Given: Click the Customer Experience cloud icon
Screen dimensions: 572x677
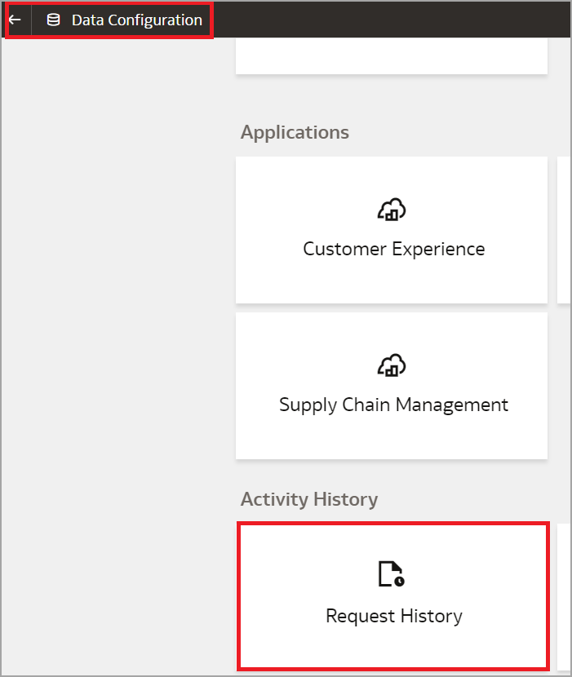Looking at the screenshot, I should pos(392,210).
